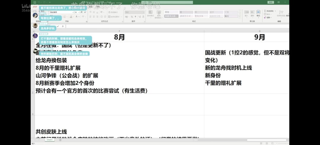Image resolution: width=320 pixels, height=145 pixels.
Task: Click the chat bubble '龙舟多好玩'
Action: [x=47, y=28]
